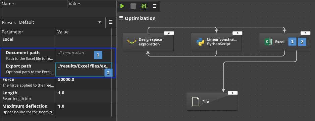This screenshot has height=121, width=315.
Task: Click the Optimization workflow title
Action: (140, 18)
